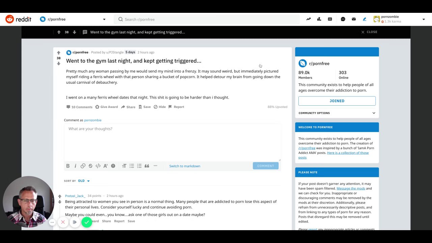Open the Popular trending arrow icon
The image size is (432, 243).
308,19
